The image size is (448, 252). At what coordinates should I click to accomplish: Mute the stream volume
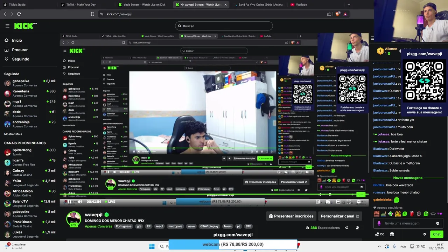click(x=80, y=202)
